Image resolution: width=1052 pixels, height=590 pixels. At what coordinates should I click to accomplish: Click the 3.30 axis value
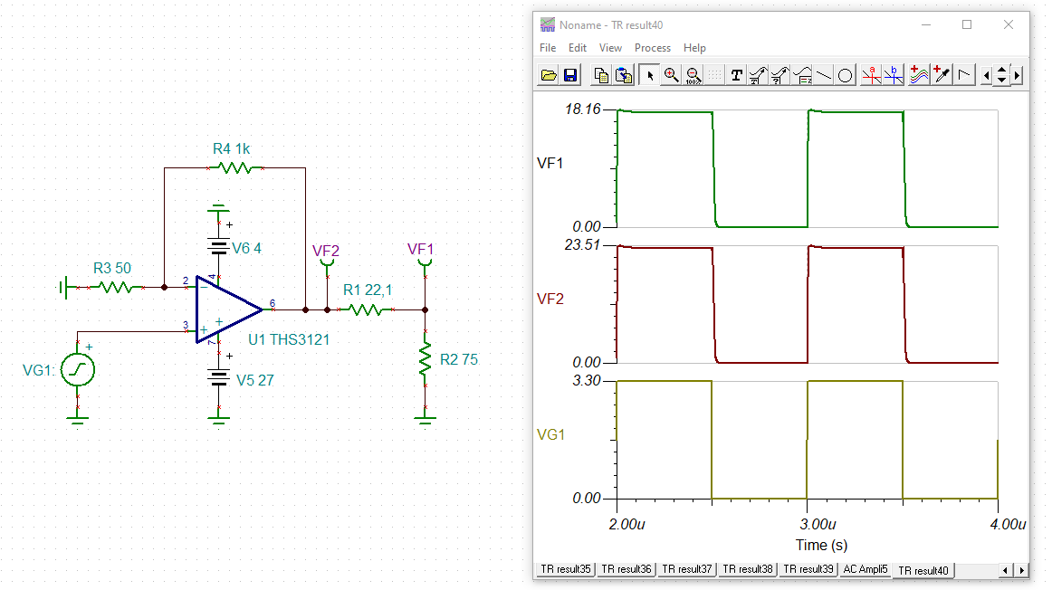587,381
